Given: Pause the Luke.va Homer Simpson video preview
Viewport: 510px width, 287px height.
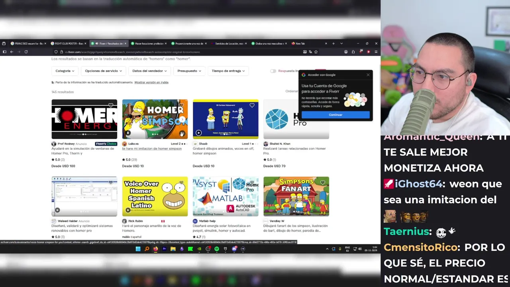Looking at the screenshot, I should point(128,133).
